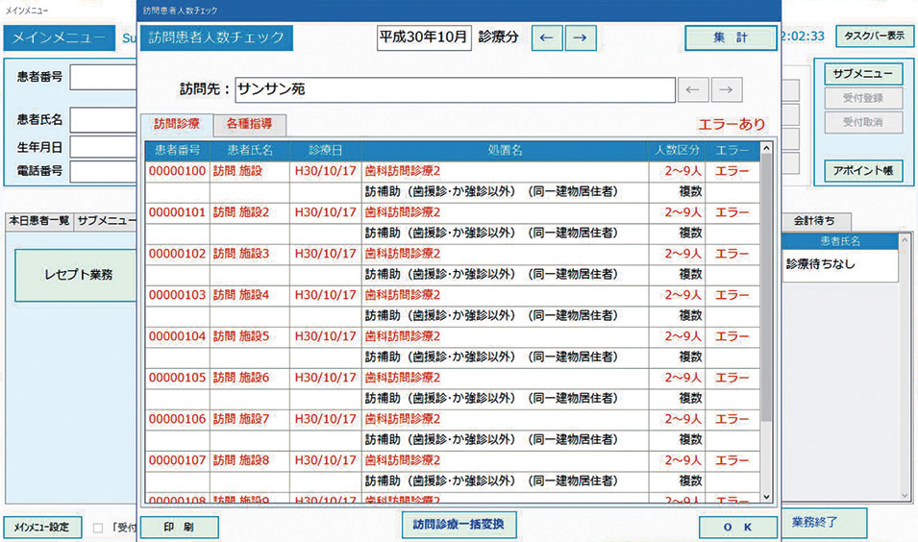The image size is (918, 542).
Task: Confirm with the OK button
Action: pyautogui.click(x=737, y=528)
